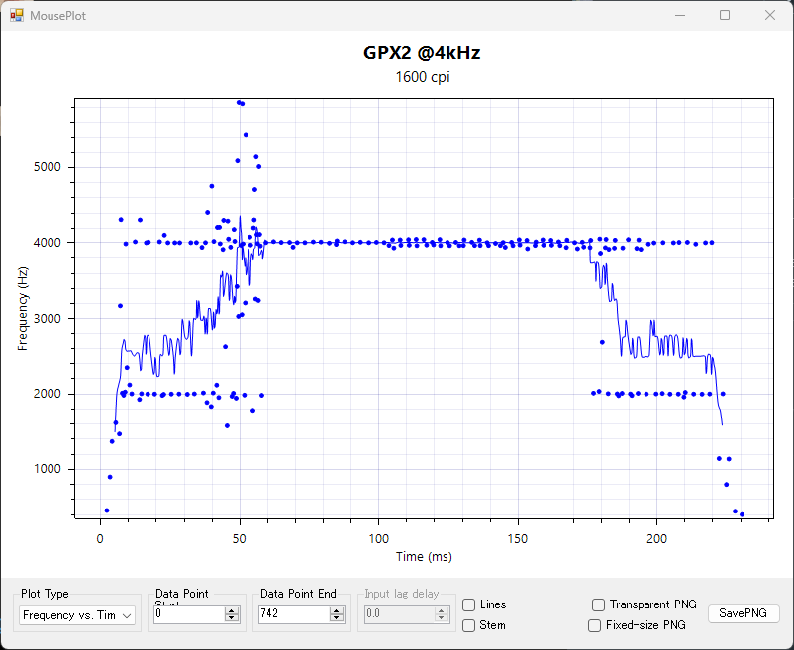Click the chart title 'GPX2 @4kHz'
794x650 pixels.
[x=422, y=53]
